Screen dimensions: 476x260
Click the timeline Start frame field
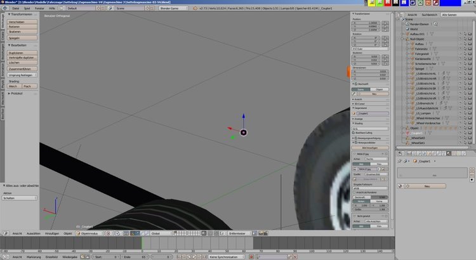[106, 257]
